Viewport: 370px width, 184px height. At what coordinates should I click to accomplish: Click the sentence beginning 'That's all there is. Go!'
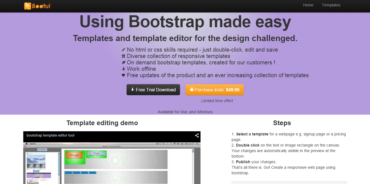pos(283,170)
